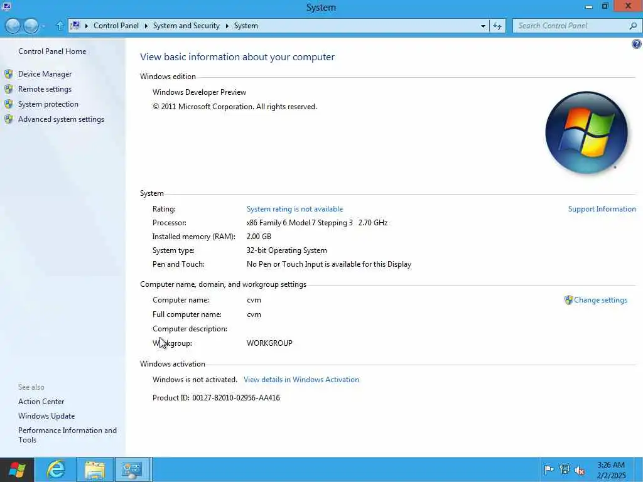Click shield icon beside Remote settings
Image resolution: width=643 pixels, height=482 pixels.
click(9, 89)
